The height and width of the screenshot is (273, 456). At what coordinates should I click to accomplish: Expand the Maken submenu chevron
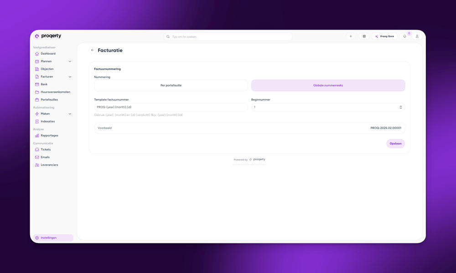(70, 114)
